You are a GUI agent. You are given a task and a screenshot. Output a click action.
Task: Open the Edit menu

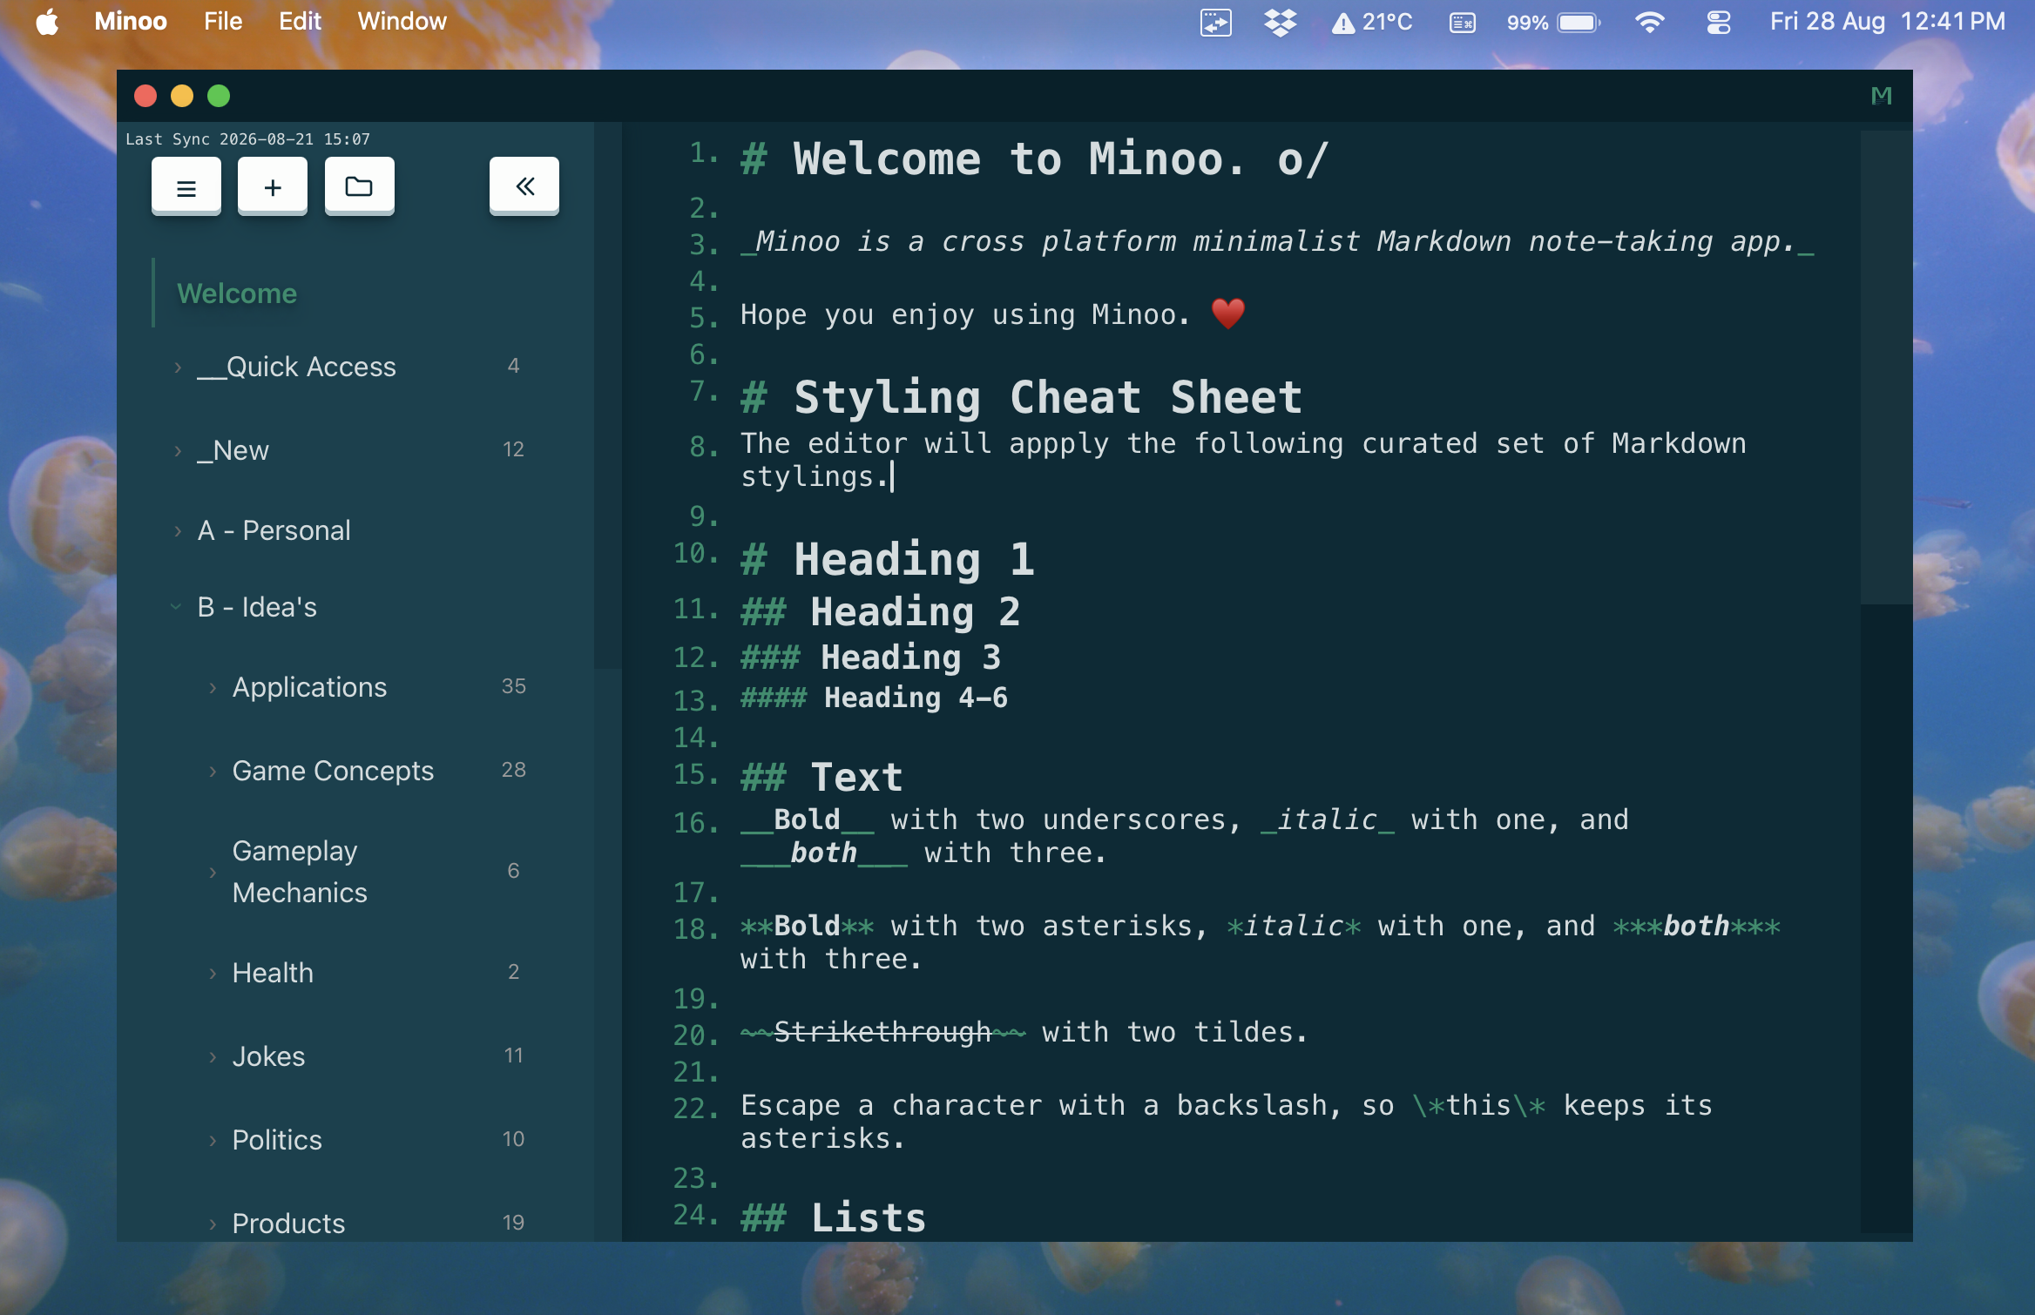300,22
